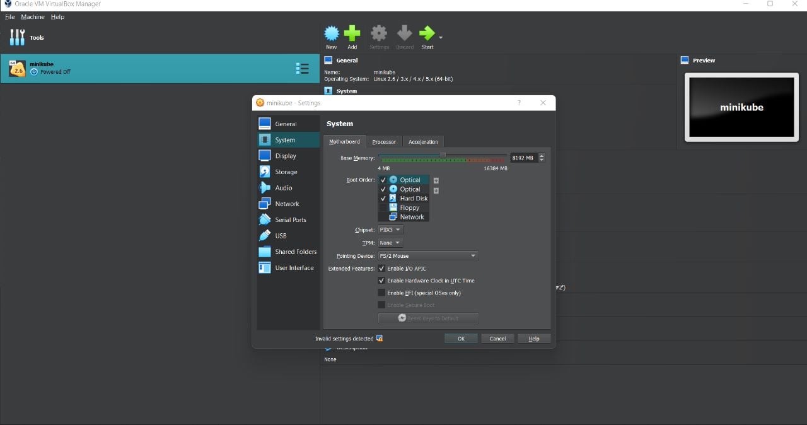Click the minikube VM OS icon

click(17, 69)
